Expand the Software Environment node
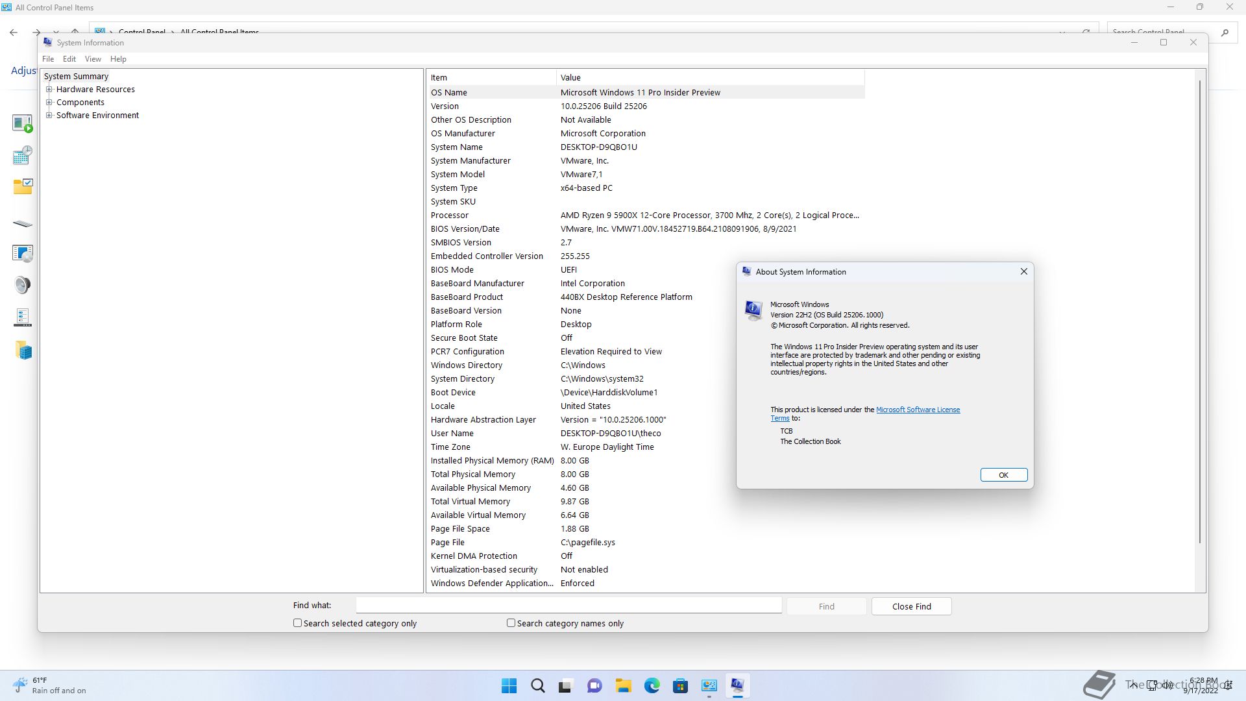This screenshot has height=701, width=1246. 49,116
